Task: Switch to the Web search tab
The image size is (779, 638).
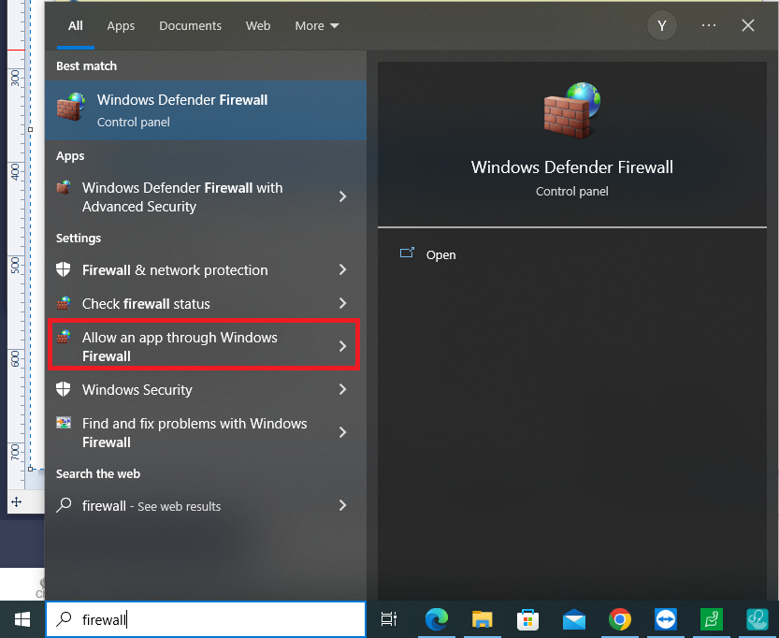Action: (x=258, y=26)
